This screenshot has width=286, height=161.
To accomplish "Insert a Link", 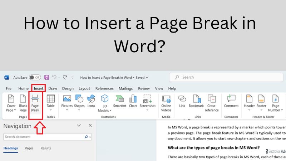I will (x=182, y=101).
